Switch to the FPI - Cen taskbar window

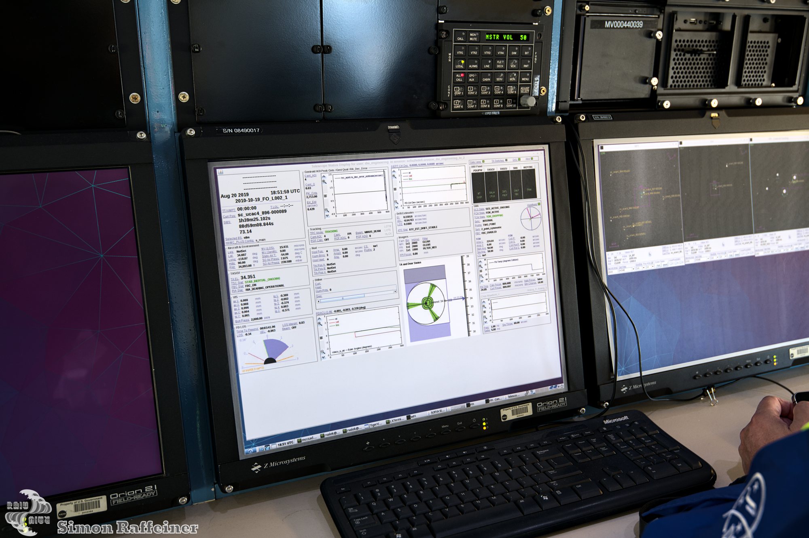(x=494, y=400)
